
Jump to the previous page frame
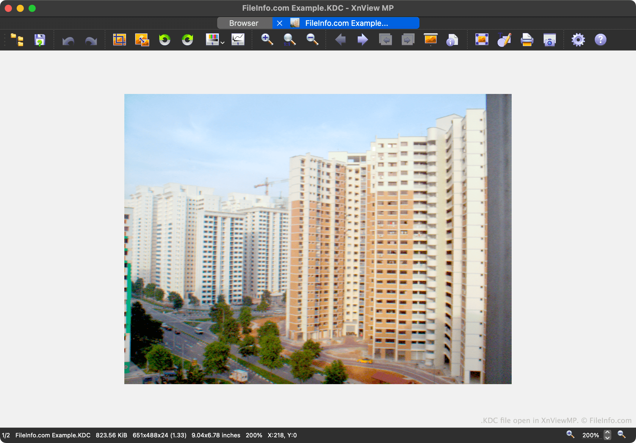click(x=386, y=40)
